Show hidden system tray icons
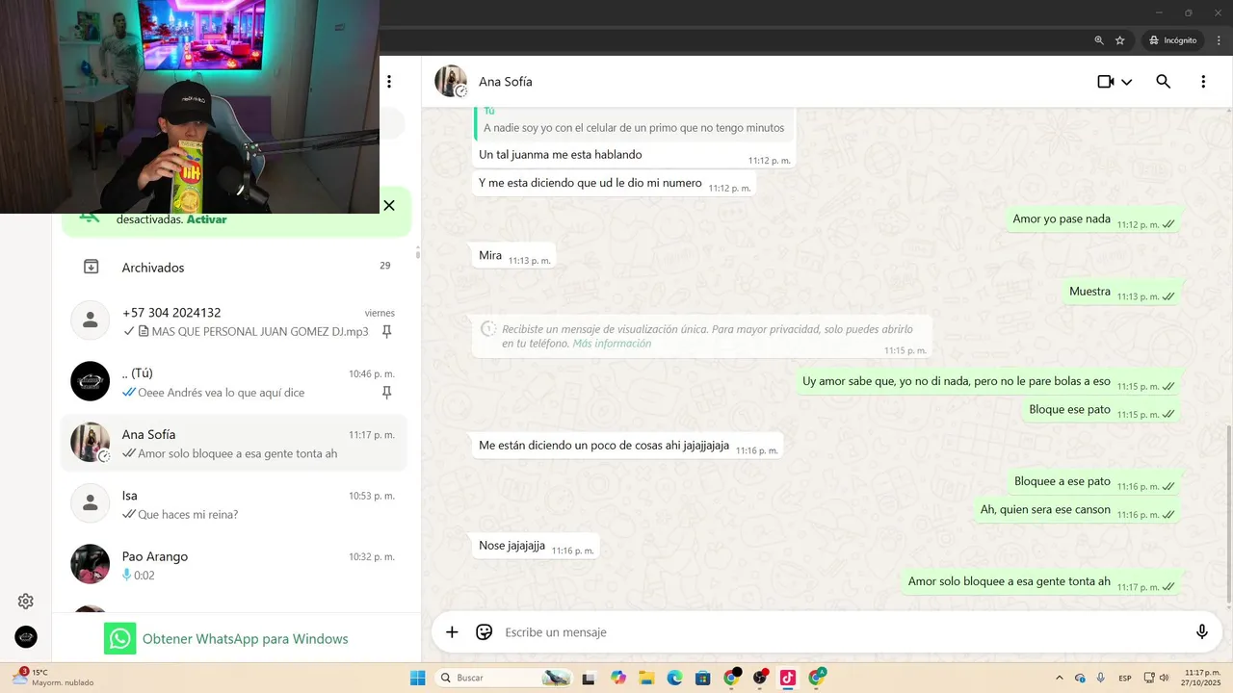Viewport: 1233px width, 693px height. pos(1060,678)
